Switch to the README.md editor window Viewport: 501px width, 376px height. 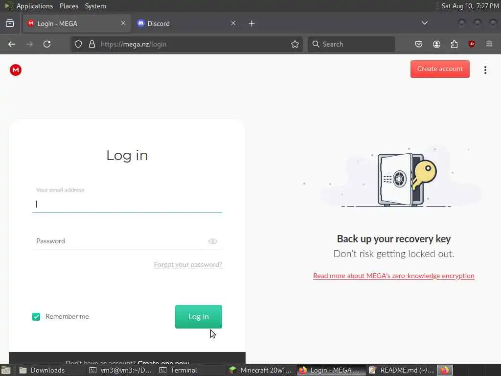(401, 370)
